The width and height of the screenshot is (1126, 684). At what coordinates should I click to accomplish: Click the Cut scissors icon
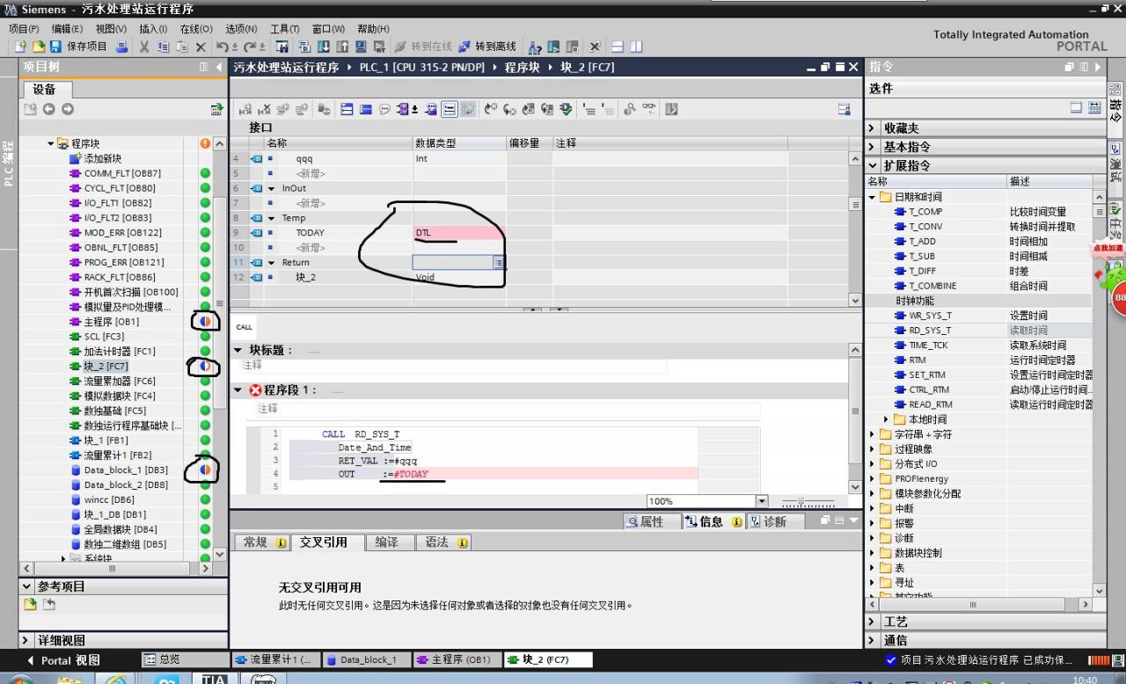pos(144,47)
